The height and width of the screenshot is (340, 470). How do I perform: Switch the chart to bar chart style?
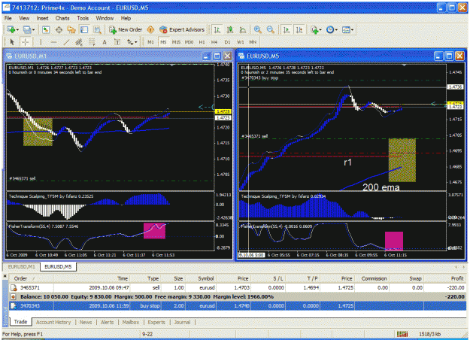click(217, 29)
